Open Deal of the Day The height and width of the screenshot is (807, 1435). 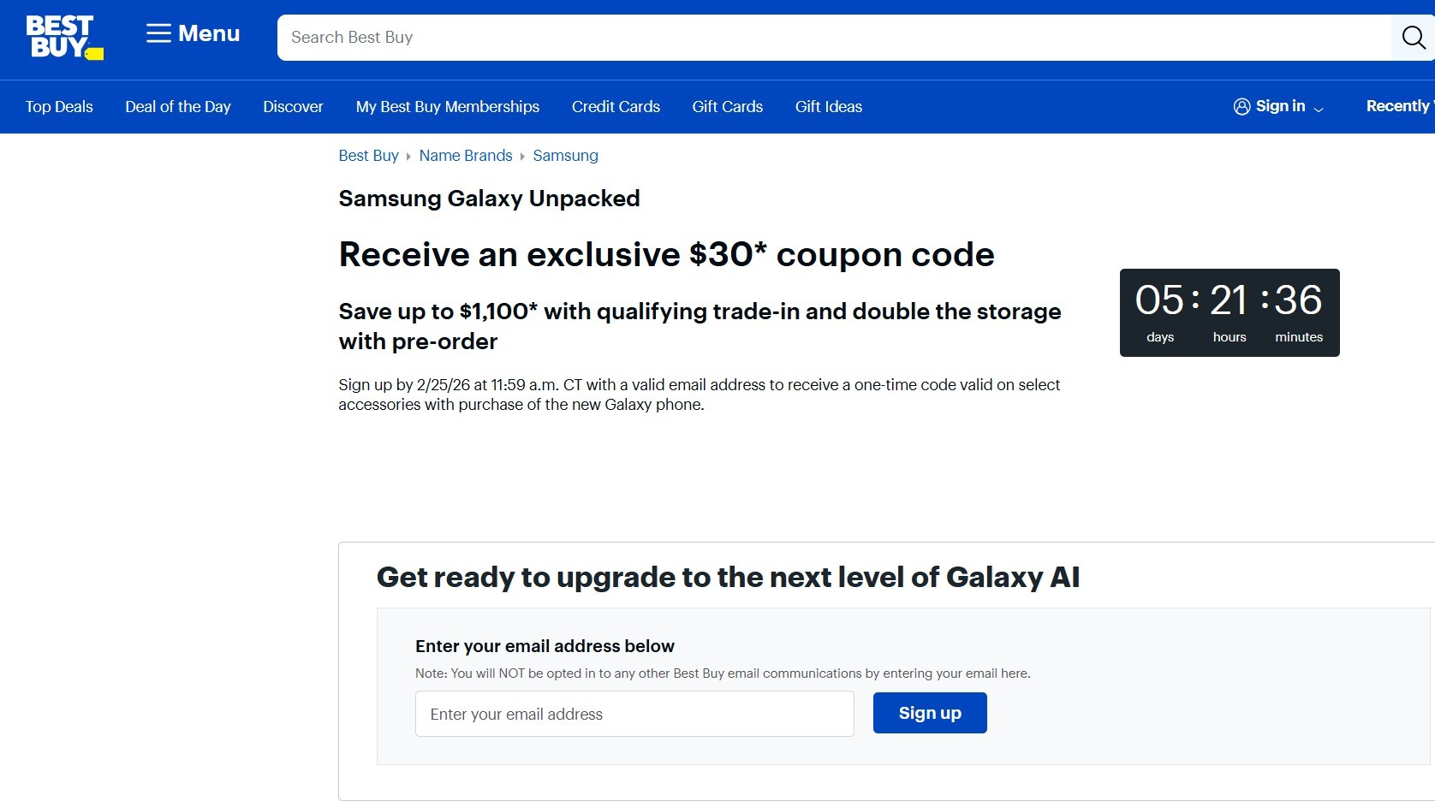coord(177,106)
